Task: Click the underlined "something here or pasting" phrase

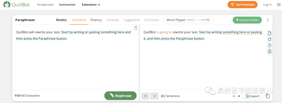Action: pyautogui.click(x=242, y=32)
